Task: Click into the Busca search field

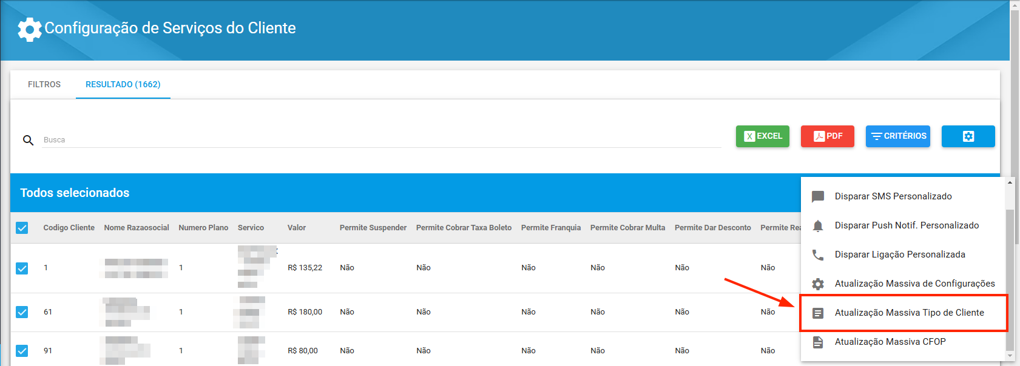Action: (382, 140)
